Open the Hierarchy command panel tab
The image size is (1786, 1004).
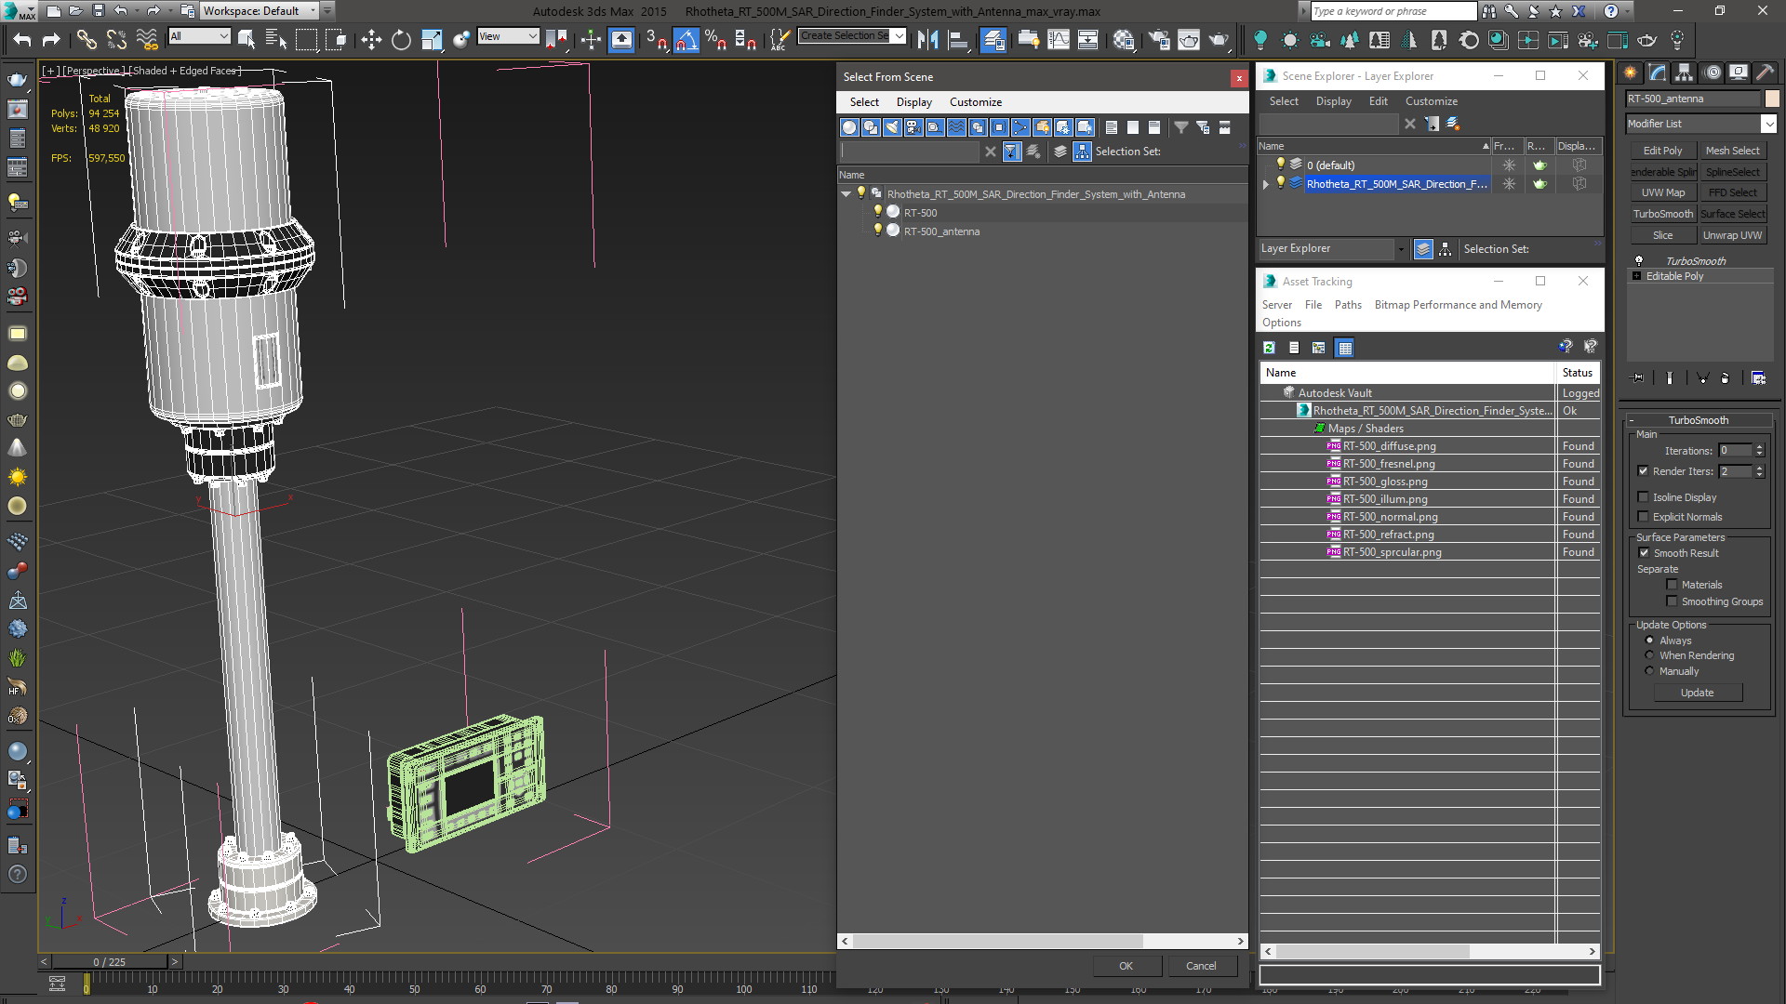point(1684,73)
